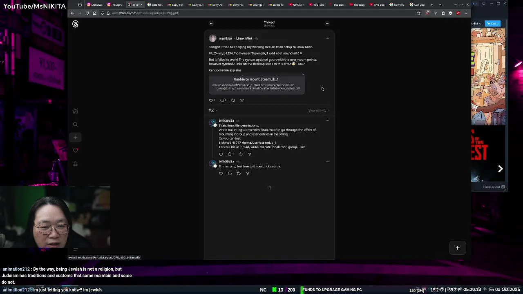523x294 pixels.
Task: Open the list all tabs dropdown arrow
Action: pos(440,4)
